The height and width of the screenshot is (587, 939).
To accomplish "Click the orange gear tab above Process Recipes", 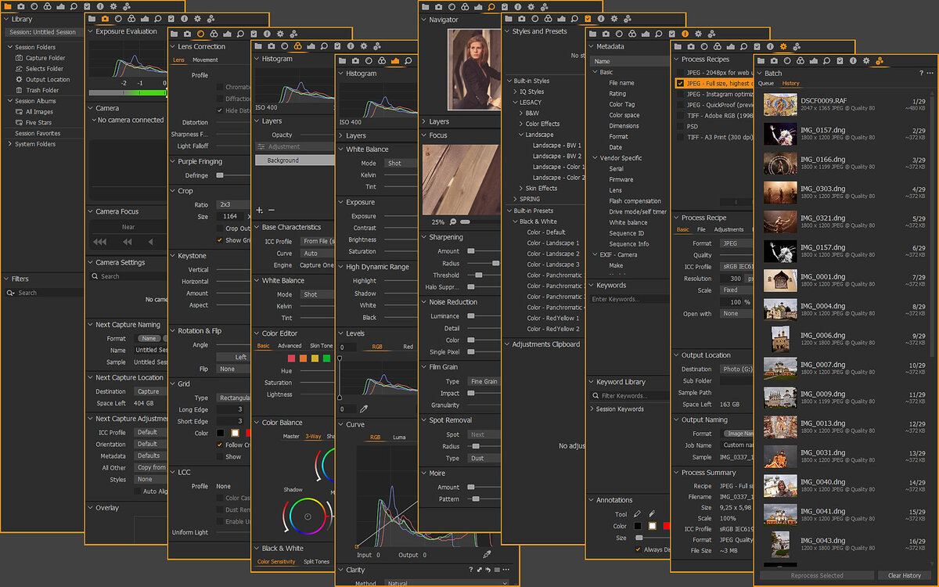I will click(782, 46).
